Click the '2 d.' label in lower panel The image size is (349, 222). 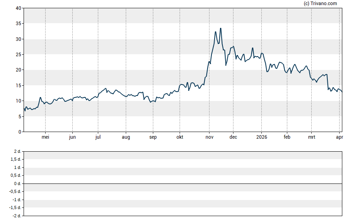17,151
